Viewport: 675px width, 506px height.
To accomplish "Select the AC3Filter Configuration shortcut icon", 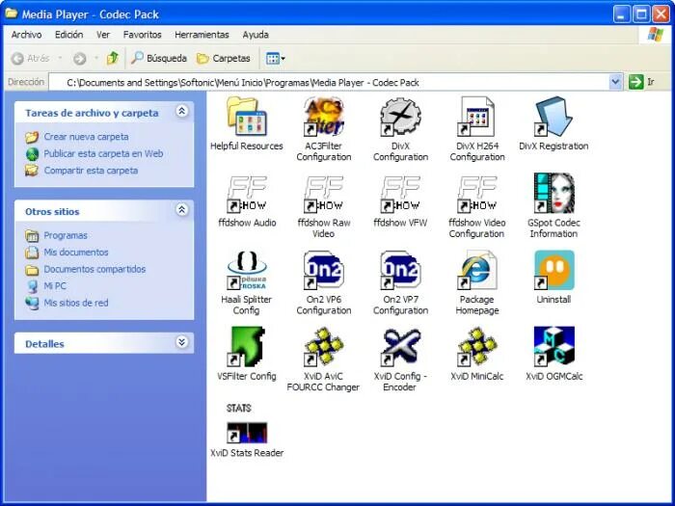I will point(324,117).
